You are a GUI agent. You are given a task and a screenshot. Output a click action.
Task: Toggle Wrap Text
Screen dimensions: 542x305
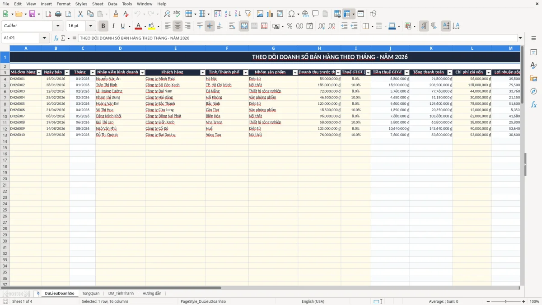tap(232, 26)
